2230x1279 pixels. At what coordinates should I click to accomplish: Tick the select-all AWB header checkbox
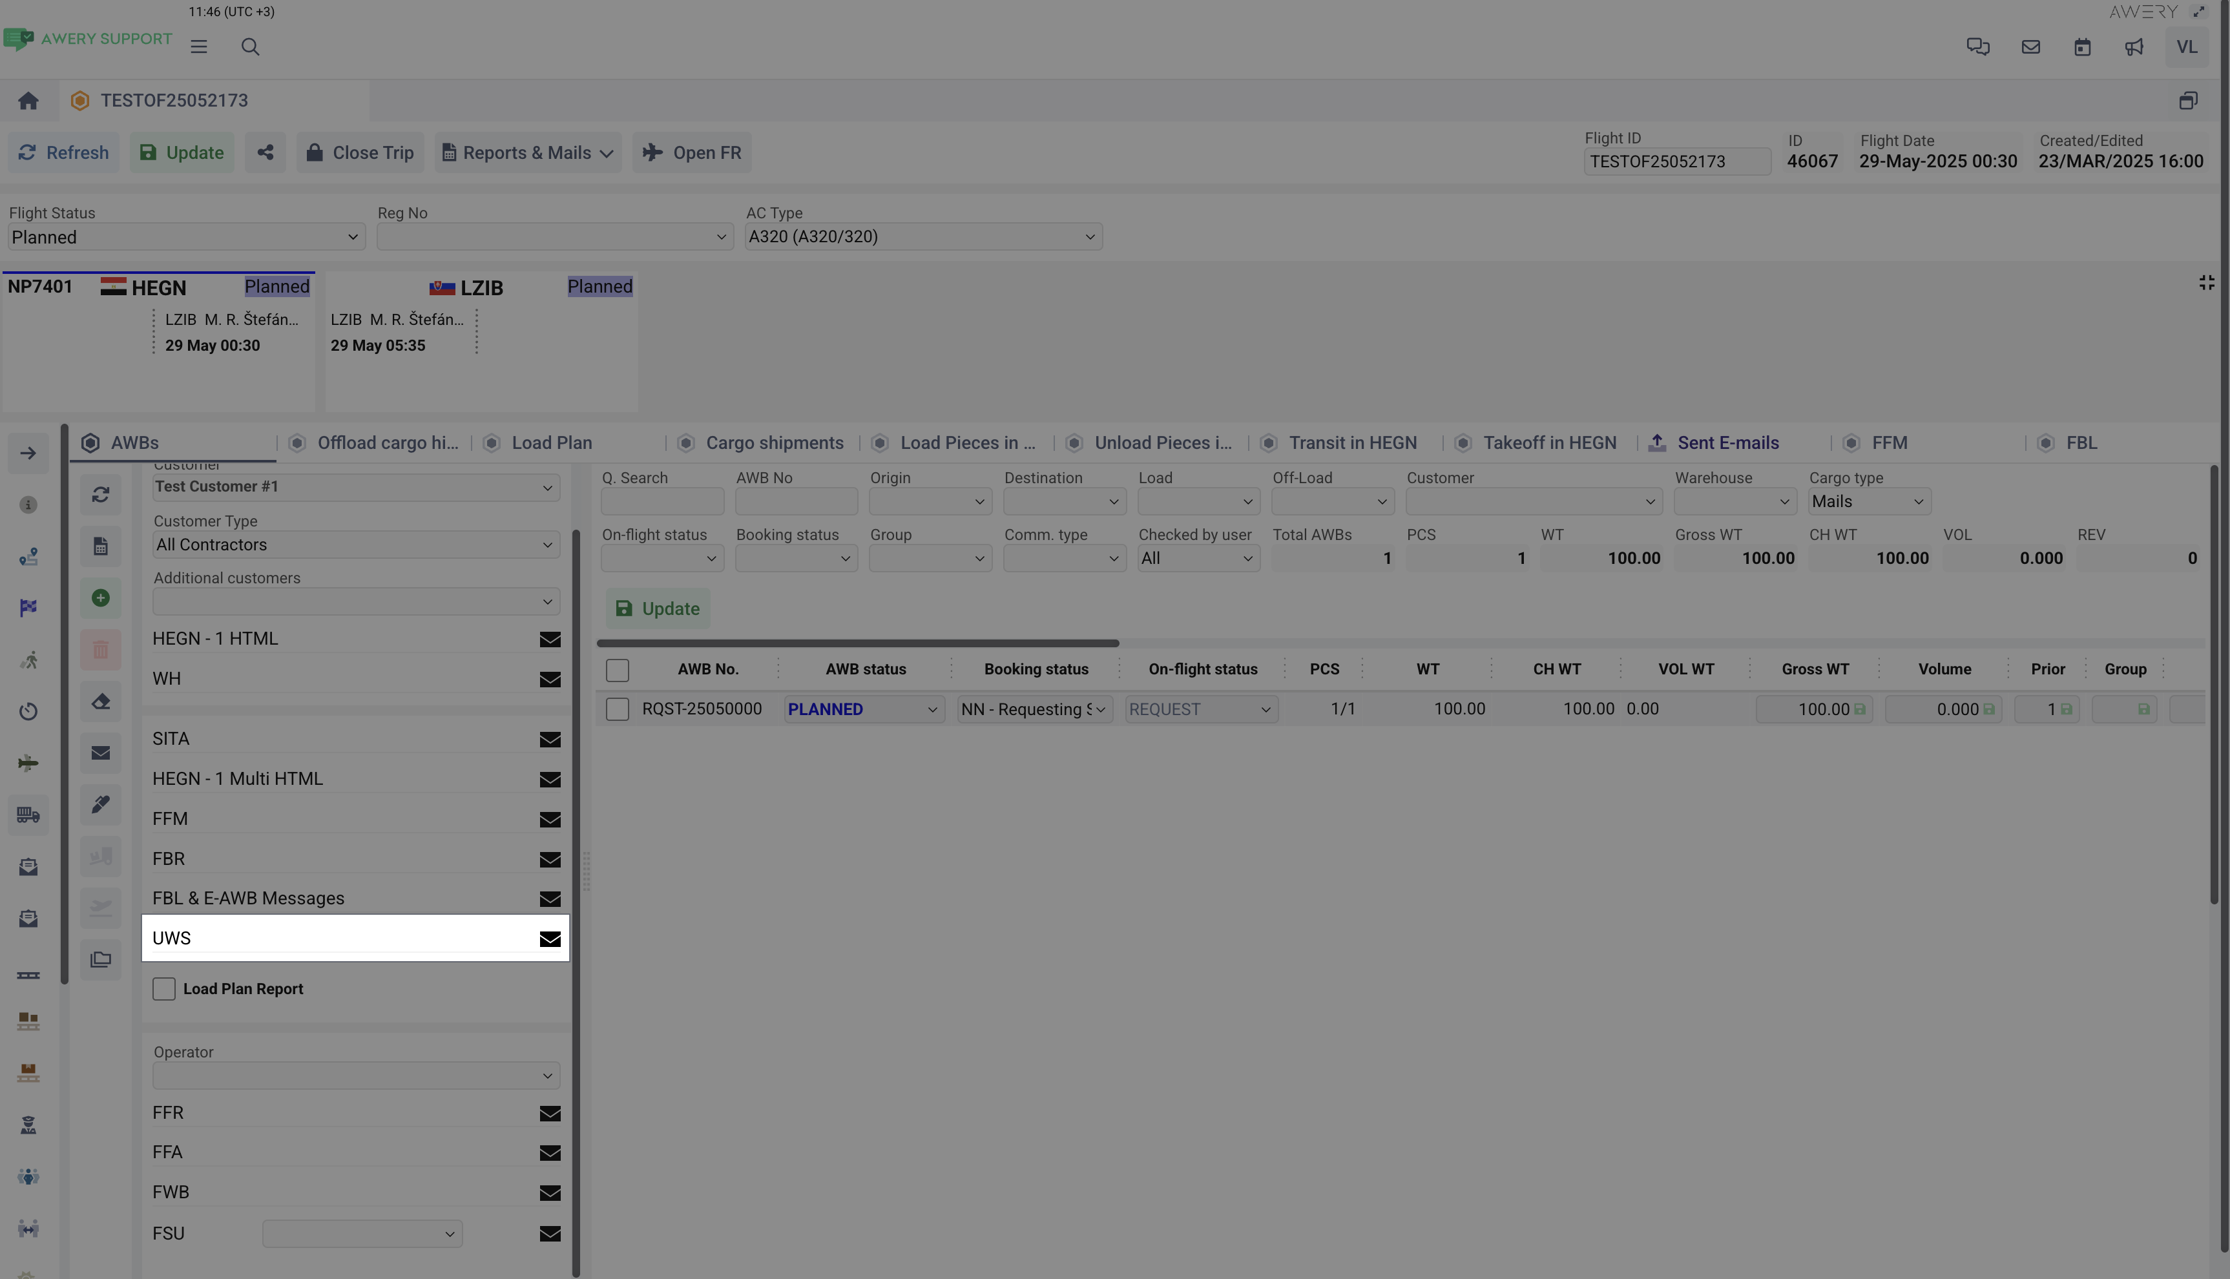click(618, 671)
